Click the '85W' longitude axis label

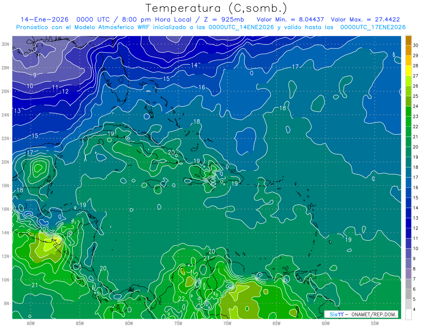pyautogui.click(x=80, y=323)
